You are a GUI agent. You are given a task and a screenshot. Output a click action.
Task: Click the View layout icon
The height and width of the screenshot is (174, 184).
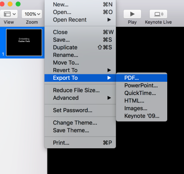(9, 14)
